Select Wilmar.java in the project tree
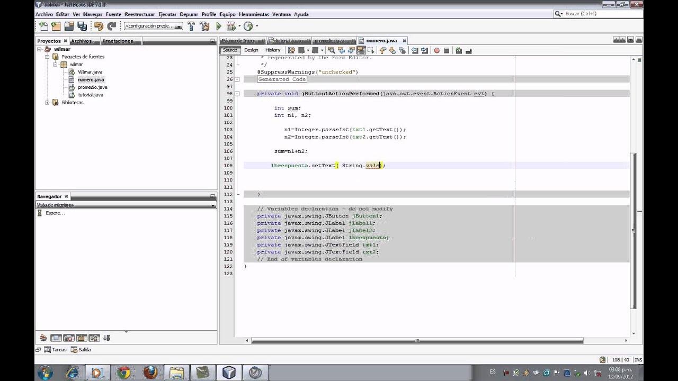The height and width of the screenshot is (381, 678). [90, 72]
